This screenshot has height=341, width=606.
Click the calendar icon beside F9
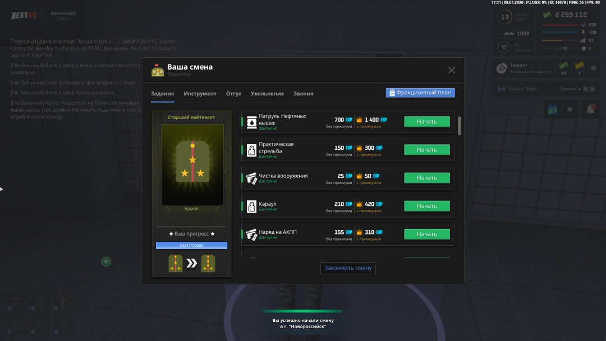tap(552, 109)
